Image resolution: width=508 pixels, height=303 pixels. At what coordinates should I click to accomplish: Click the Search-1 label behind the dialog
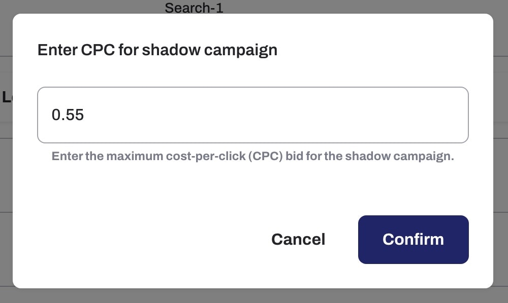(194, 7)
